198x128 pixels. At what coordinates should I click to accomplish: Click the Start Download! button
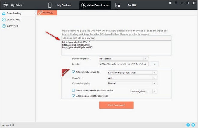coord(116,105)
